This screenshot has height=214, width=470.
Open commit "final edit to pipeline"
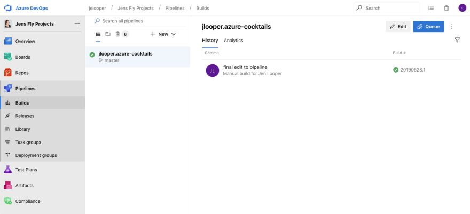pos(245,67)
